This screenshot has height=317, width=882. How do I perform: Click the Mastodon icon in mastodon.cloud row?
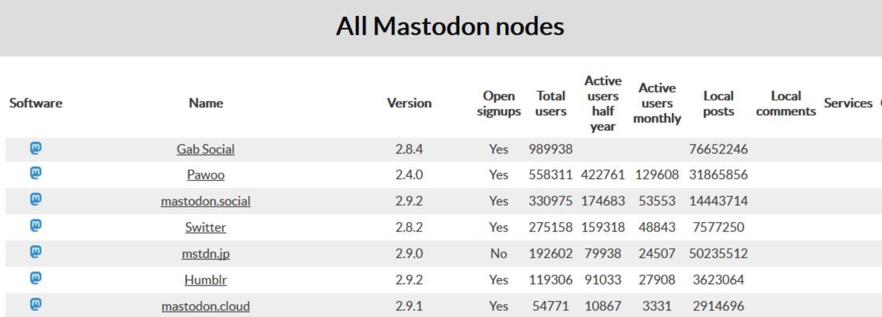[x=36, y=305]
